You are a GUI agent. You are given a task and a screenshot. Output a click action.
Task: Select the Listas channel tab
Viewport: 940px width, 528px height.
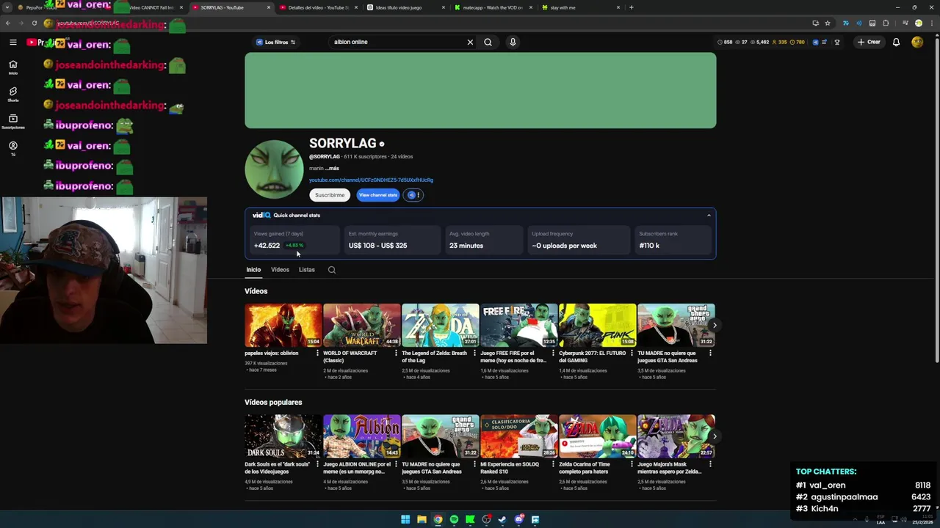(306, 270)
